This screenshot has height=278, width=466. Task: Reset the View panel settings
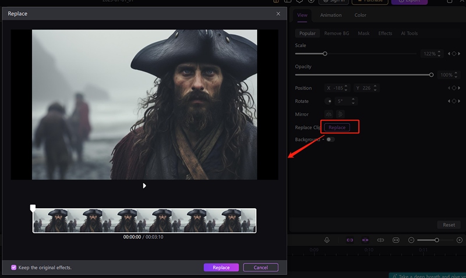(x=449, y=225)
